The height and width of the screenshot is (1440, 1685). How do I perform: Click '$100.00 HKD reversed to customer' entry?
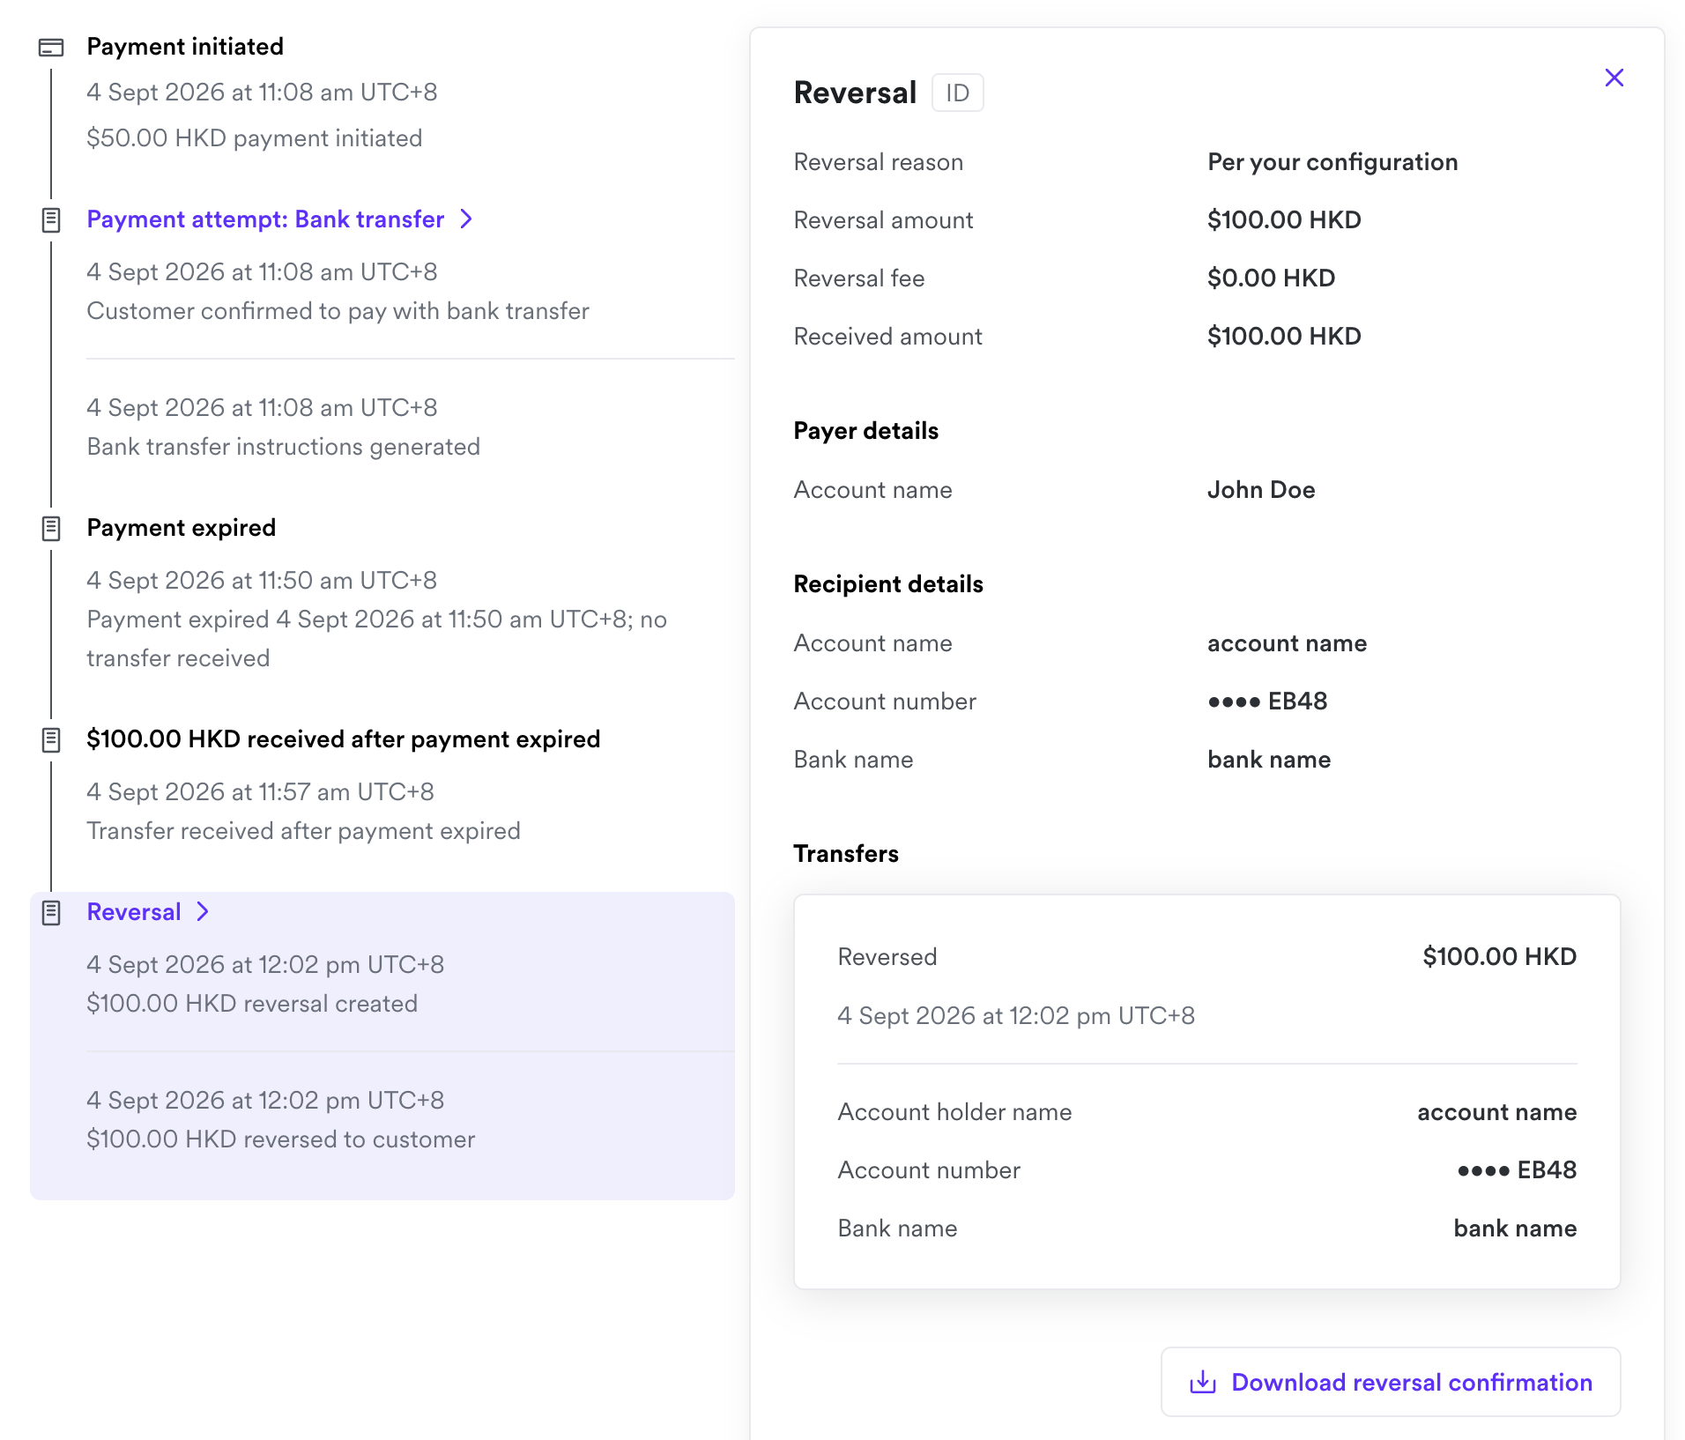point(281,1139)
